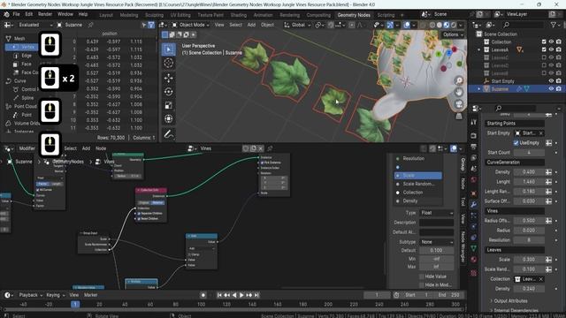Select the Select Box tool in viewport toolbar

(169, 49)
